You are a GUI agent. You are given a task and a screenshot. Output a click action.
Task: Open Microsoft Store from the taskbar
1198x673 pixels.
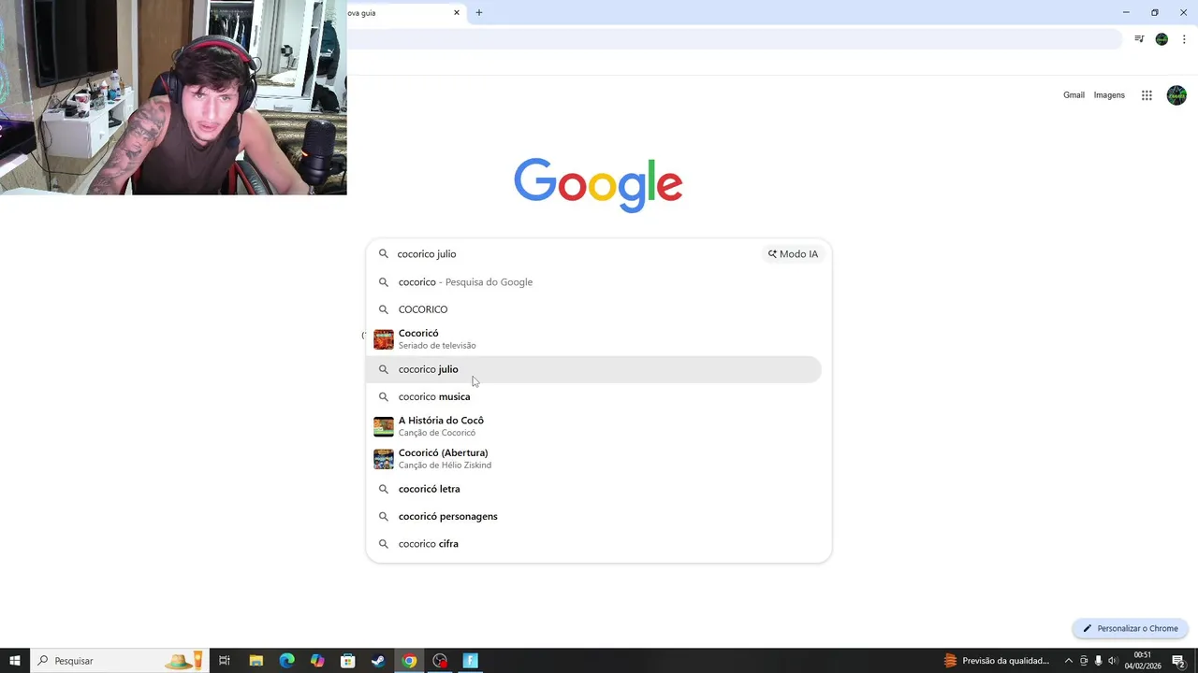point(348,661)
